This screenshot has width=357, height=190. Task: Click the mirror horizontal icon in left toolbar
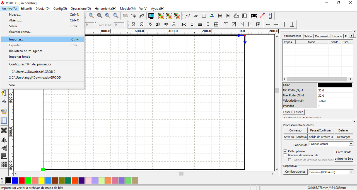click(x=4, y=140)
